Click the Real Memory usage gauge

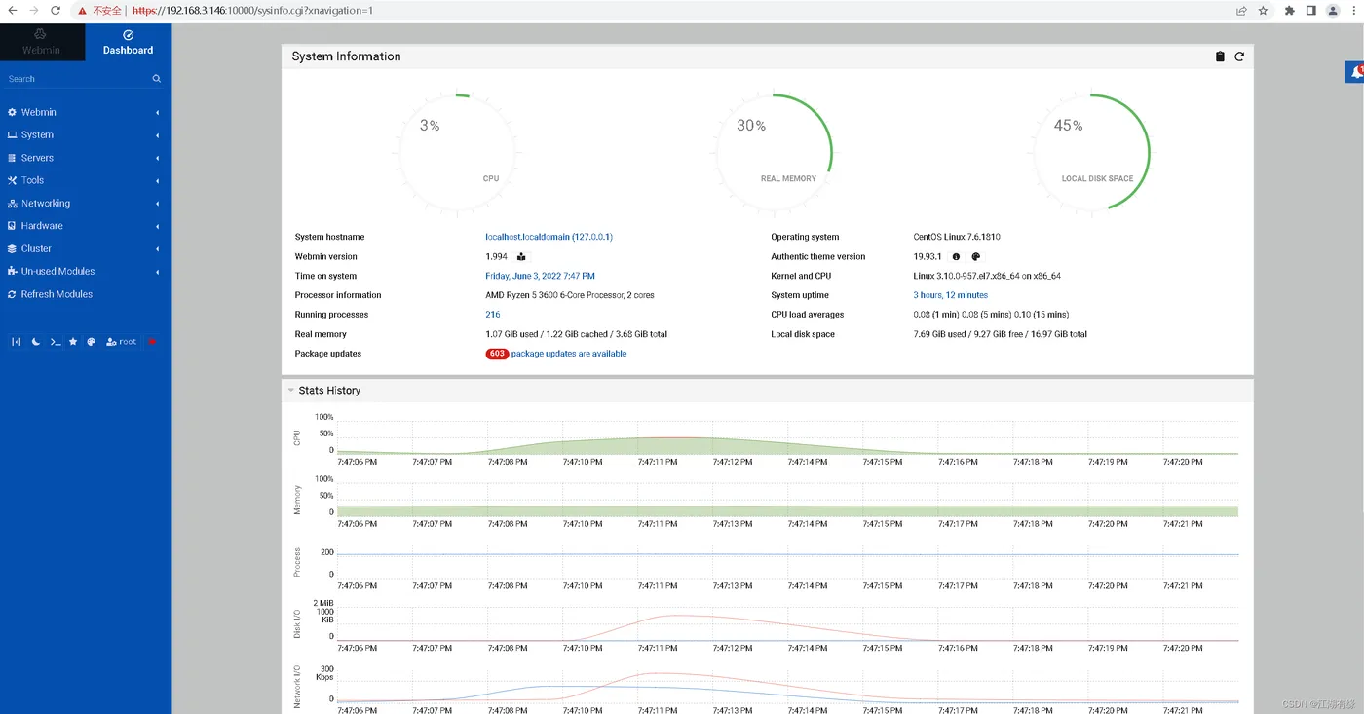point(774,151)
